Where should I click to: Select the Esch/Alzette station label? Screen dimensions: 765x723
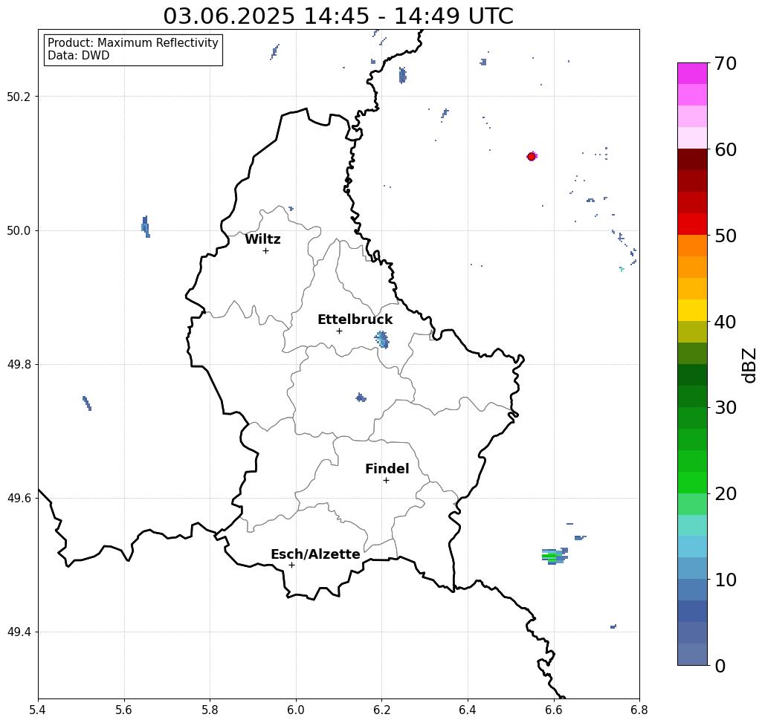click(x=315, y=554)
